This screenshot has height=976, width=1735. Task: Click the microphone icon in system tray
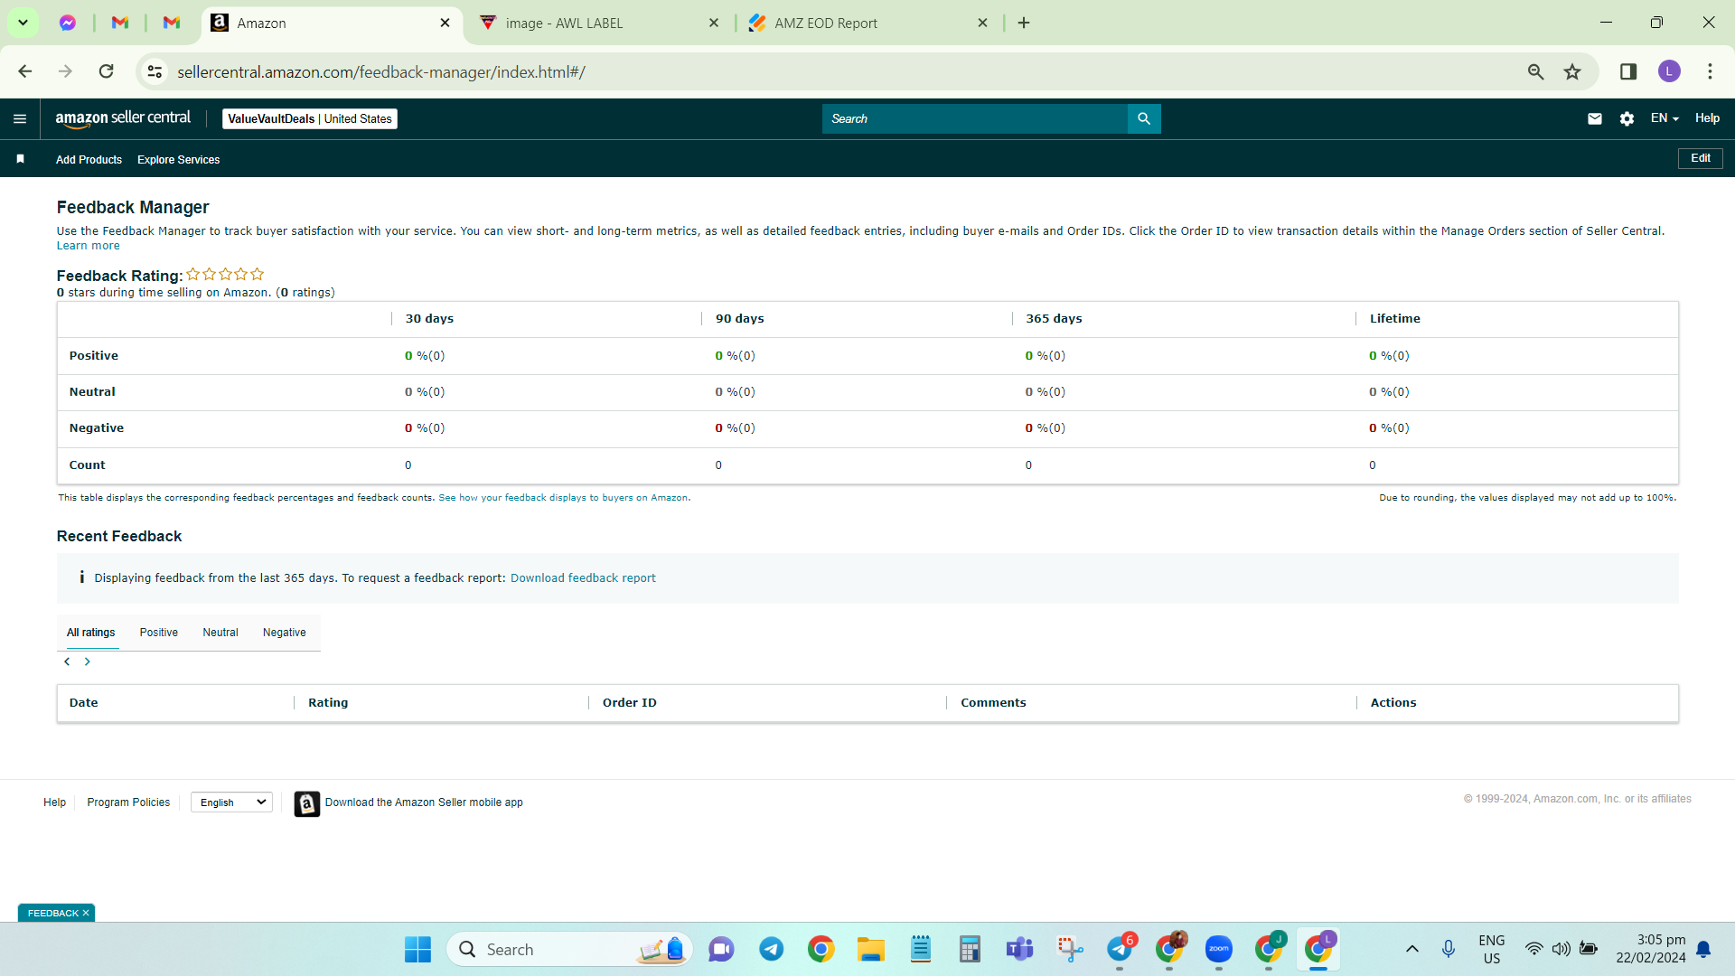pos(1449,949)
